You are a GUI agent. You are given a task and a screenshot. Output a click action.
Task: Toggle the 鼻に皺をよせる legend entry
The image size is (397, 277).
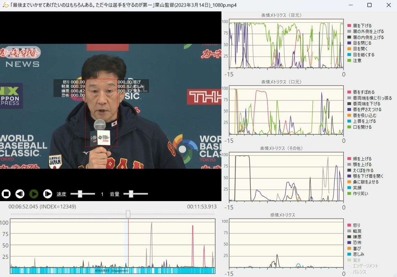363,182
